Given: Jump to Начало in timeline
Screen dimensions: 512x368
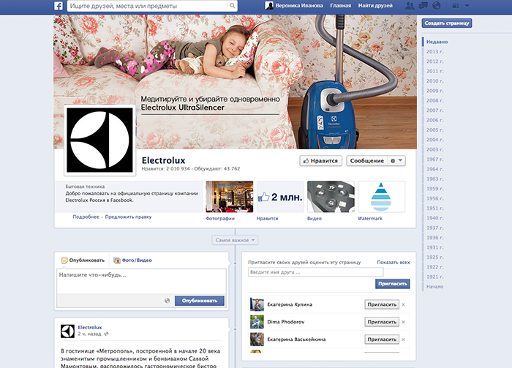Looking at the screenshot, I should (434, 287).
